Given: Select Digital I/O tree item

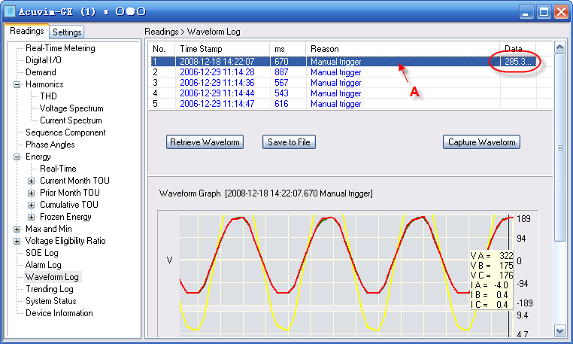Looking at the screenshot, I should [x=43, y=60].
